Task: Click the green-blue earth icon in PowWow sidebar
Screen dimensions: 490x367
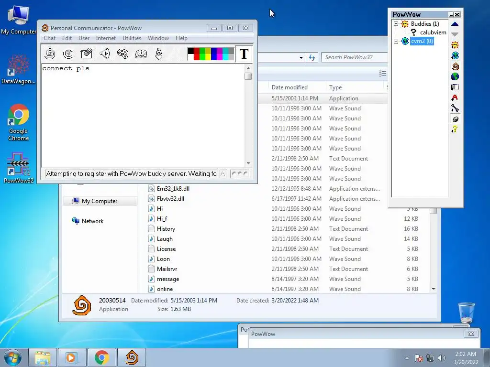Action: point(455,76)
